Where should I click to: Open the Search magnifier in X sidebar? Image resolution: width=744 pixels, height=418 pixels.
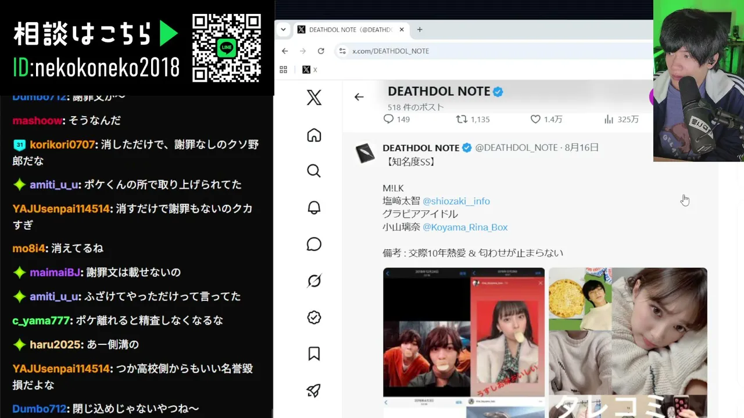click(x=314, y=171)
